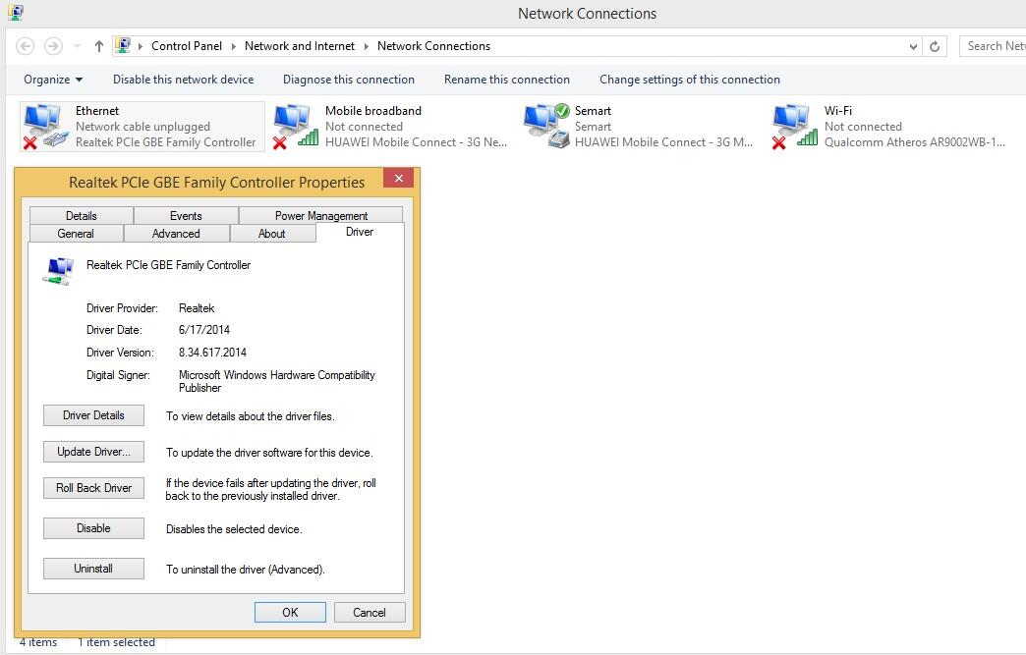
Task: Select the Ethernet adapter icon
Action: pyautogui.click(x=45, y=126)
